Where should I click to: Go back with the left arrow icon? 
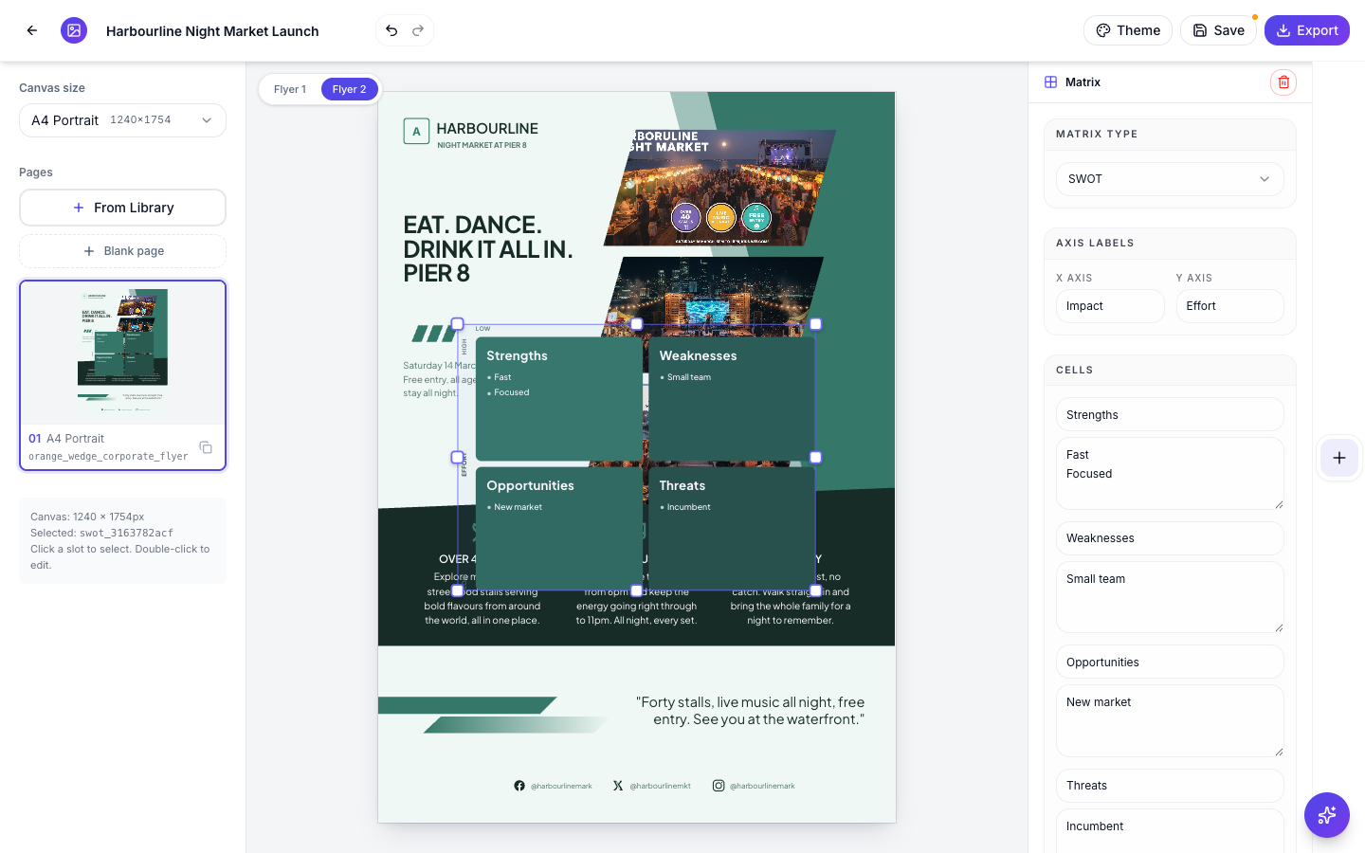pos(32,30)
